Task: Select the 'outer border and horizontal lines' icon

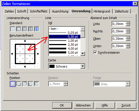Action: tap(25, 29)
